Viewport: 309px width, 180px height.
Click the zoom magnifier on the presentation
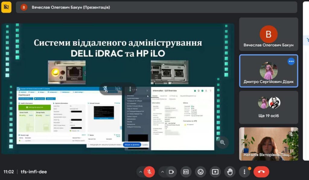pyautogui.click(x=222, y=142)
